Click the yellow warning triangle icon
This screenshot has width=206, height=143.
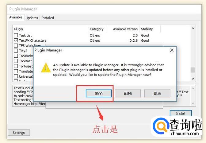[x=46, y=68]
